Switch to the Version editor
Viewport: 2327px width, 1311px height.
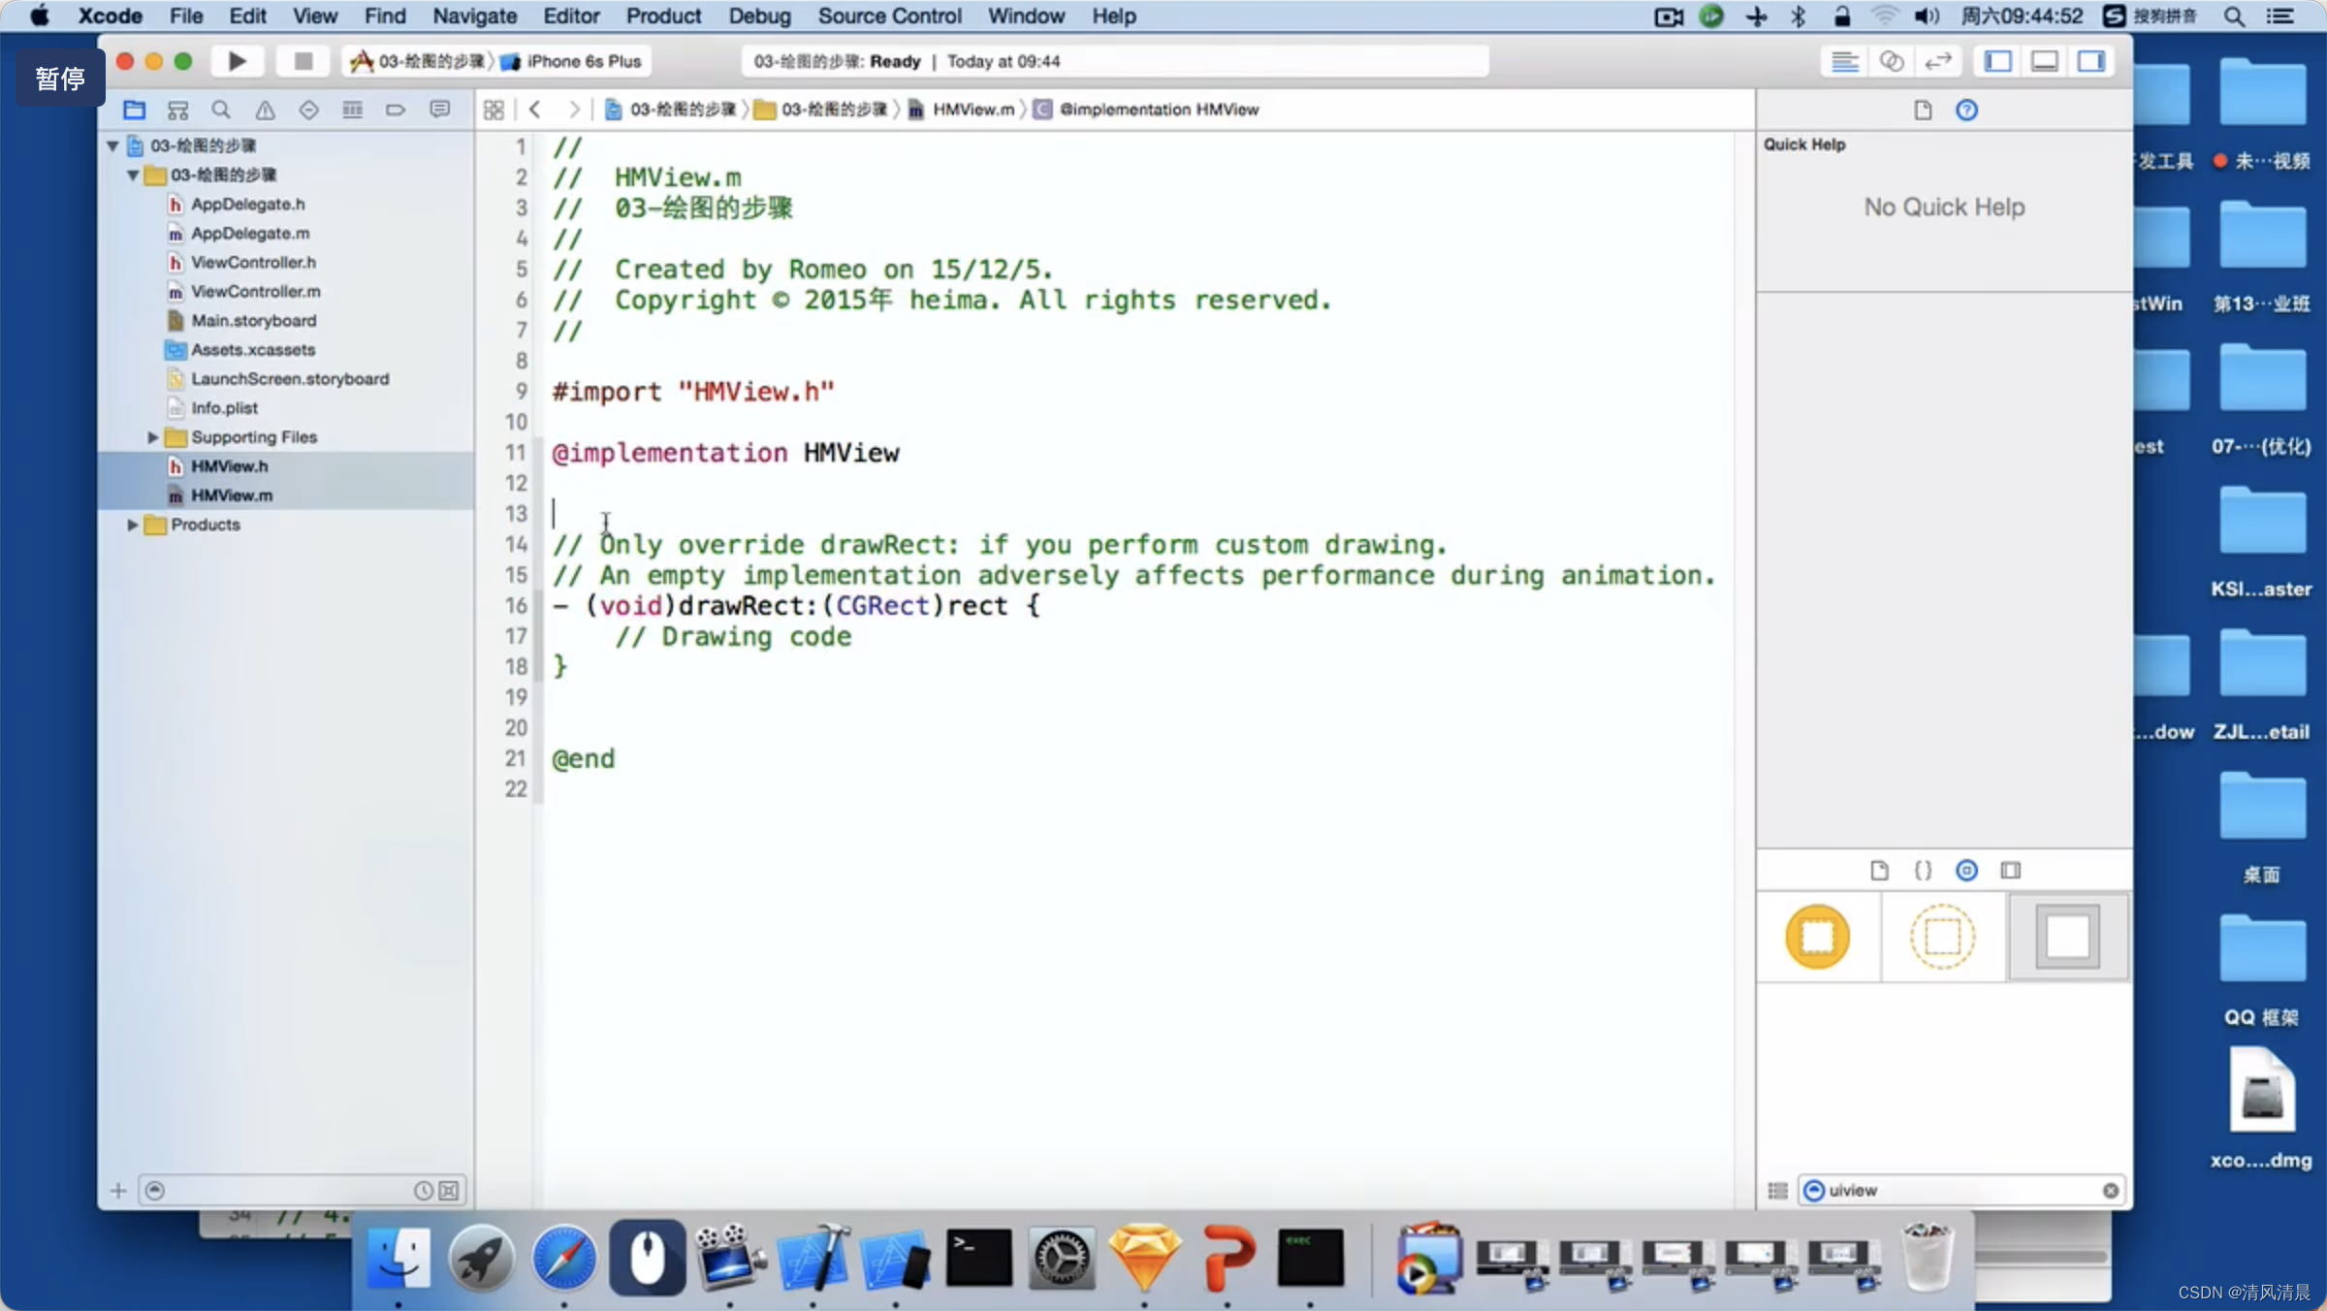click(x=1937, y=61)
